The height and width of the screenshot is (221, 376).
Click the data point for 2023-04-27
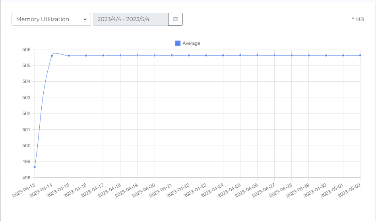coord(275,55)
